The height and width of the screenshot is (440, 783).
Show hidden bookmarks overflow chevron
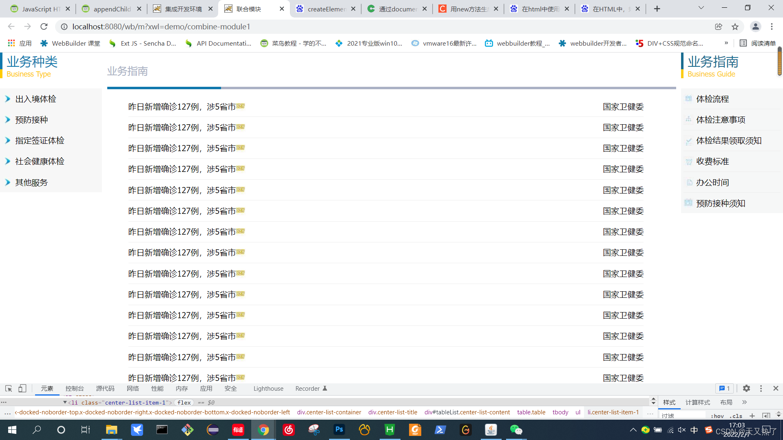[726, 43]
